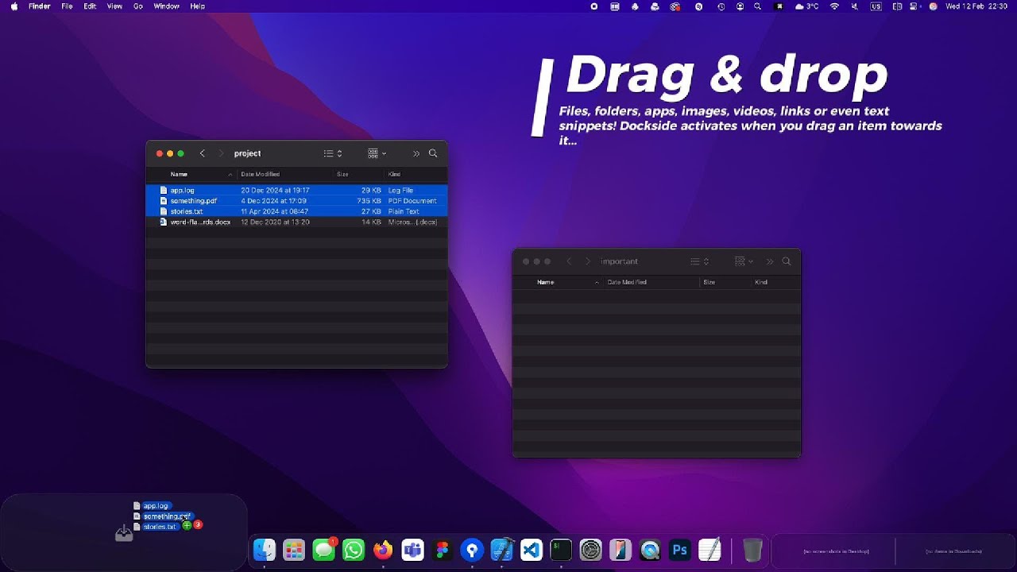Open group-by dropdown in important window

[744, 261]
